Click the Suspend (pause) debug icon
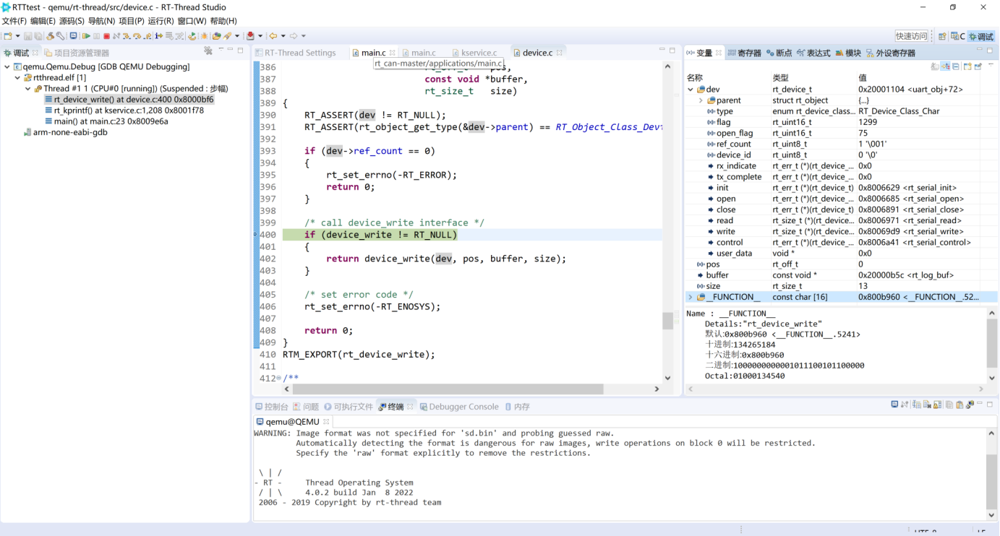The image size is (1000, 536). (97, 35)
